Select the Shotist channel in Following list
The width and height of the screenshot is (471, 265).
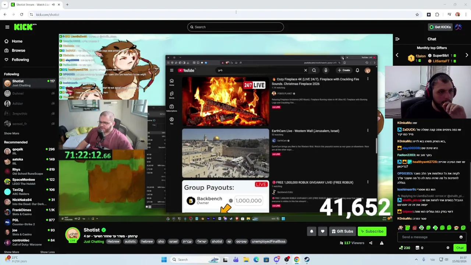coord(29,83)
